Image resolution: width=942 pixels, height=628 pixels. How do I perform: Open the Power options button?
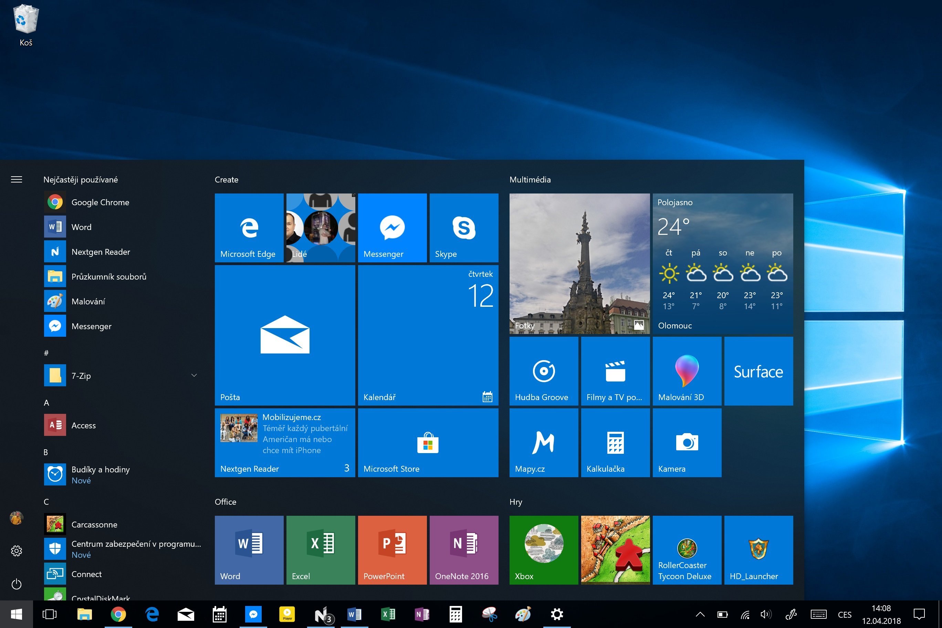(17, 584)
